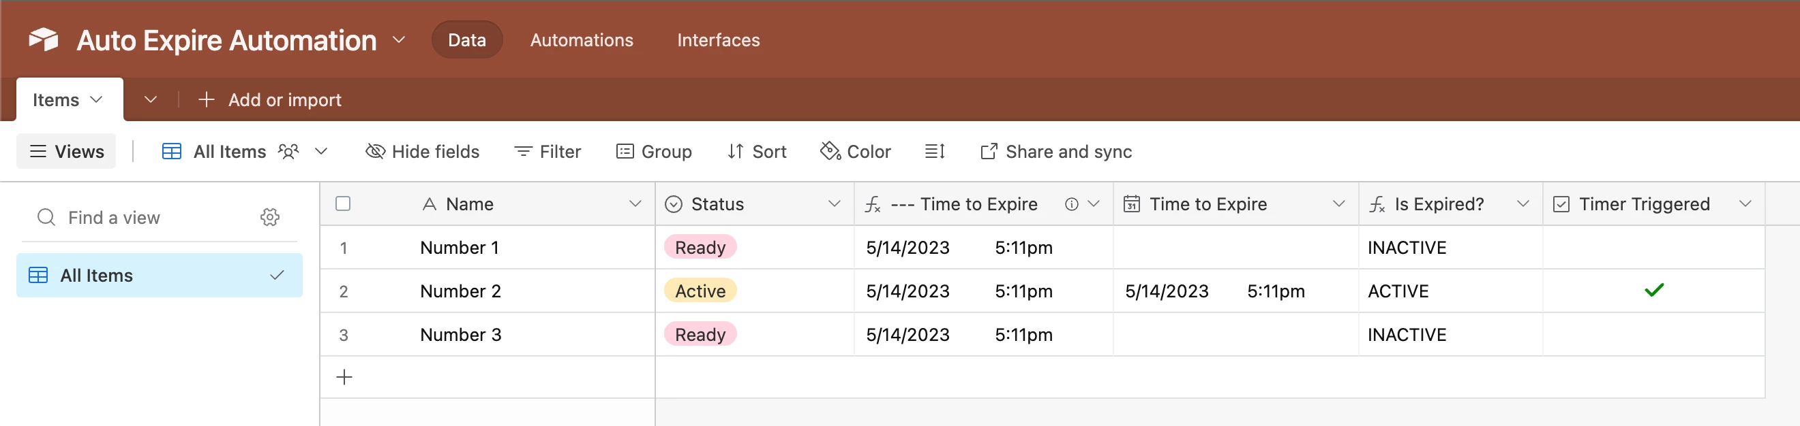Select the Items table tab
Screen dimensions: 1800x426
click(x=69, y=100)
